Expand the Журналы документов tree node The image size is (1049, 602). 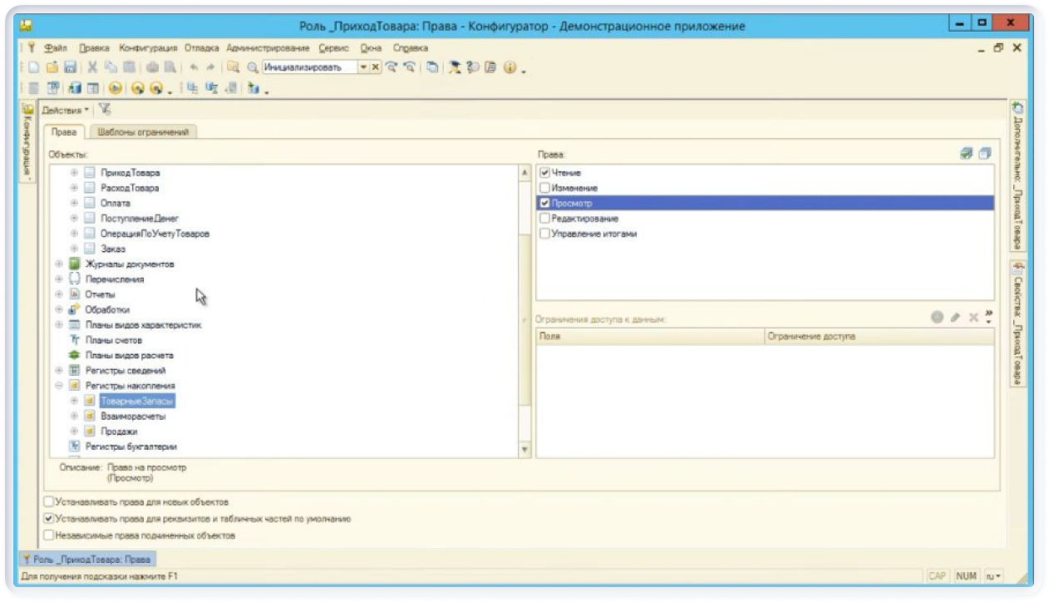pyautogui.click(x=59, y=264)
